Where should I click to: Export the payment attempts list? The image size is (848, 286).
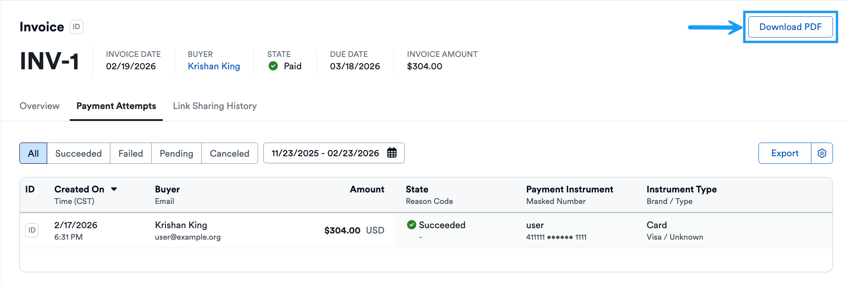[784, 153]
